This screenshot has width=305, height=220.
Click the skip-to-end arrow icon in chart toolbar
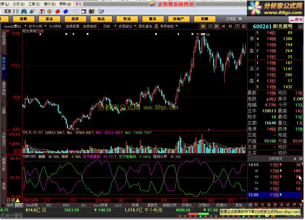pos(244,26)
